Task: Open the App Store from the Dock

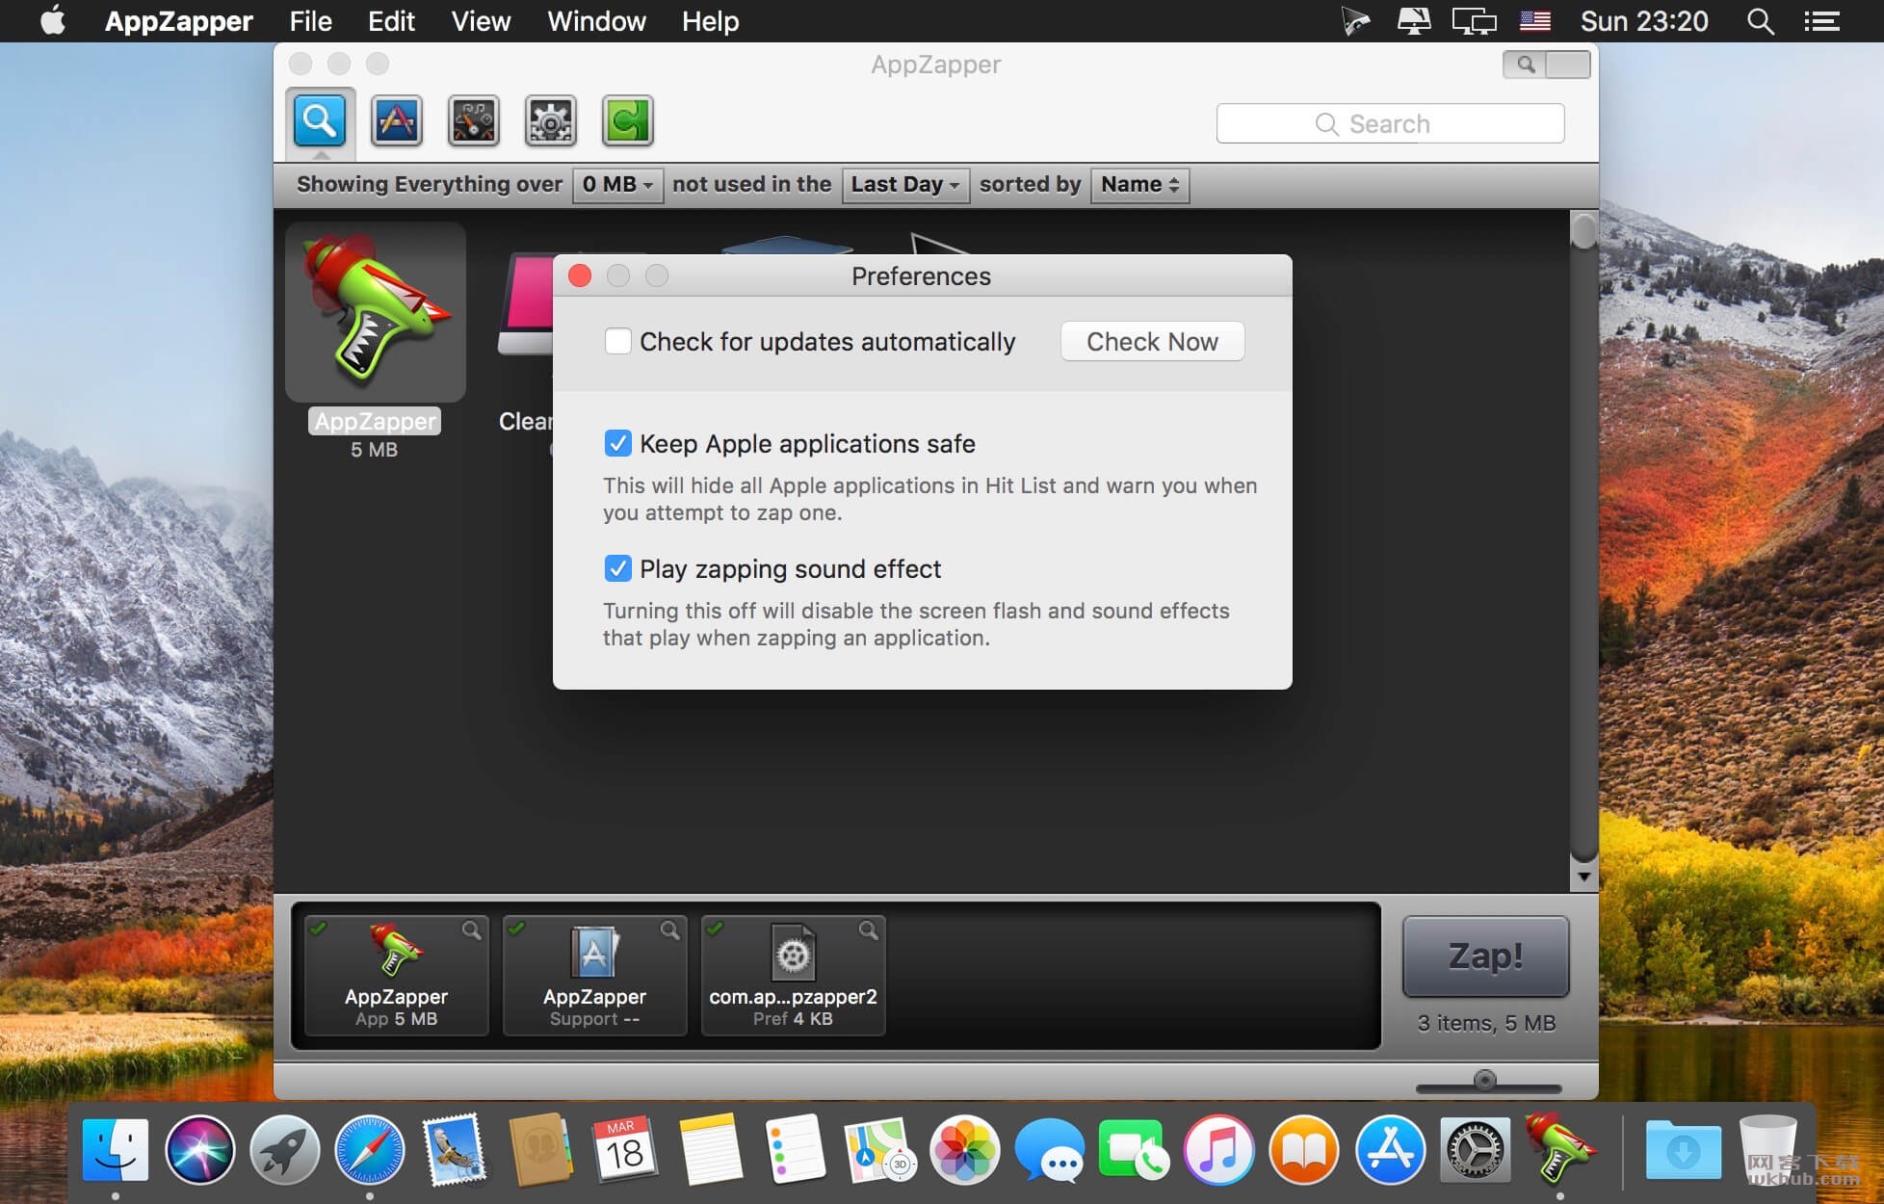Action: 1390,1150
